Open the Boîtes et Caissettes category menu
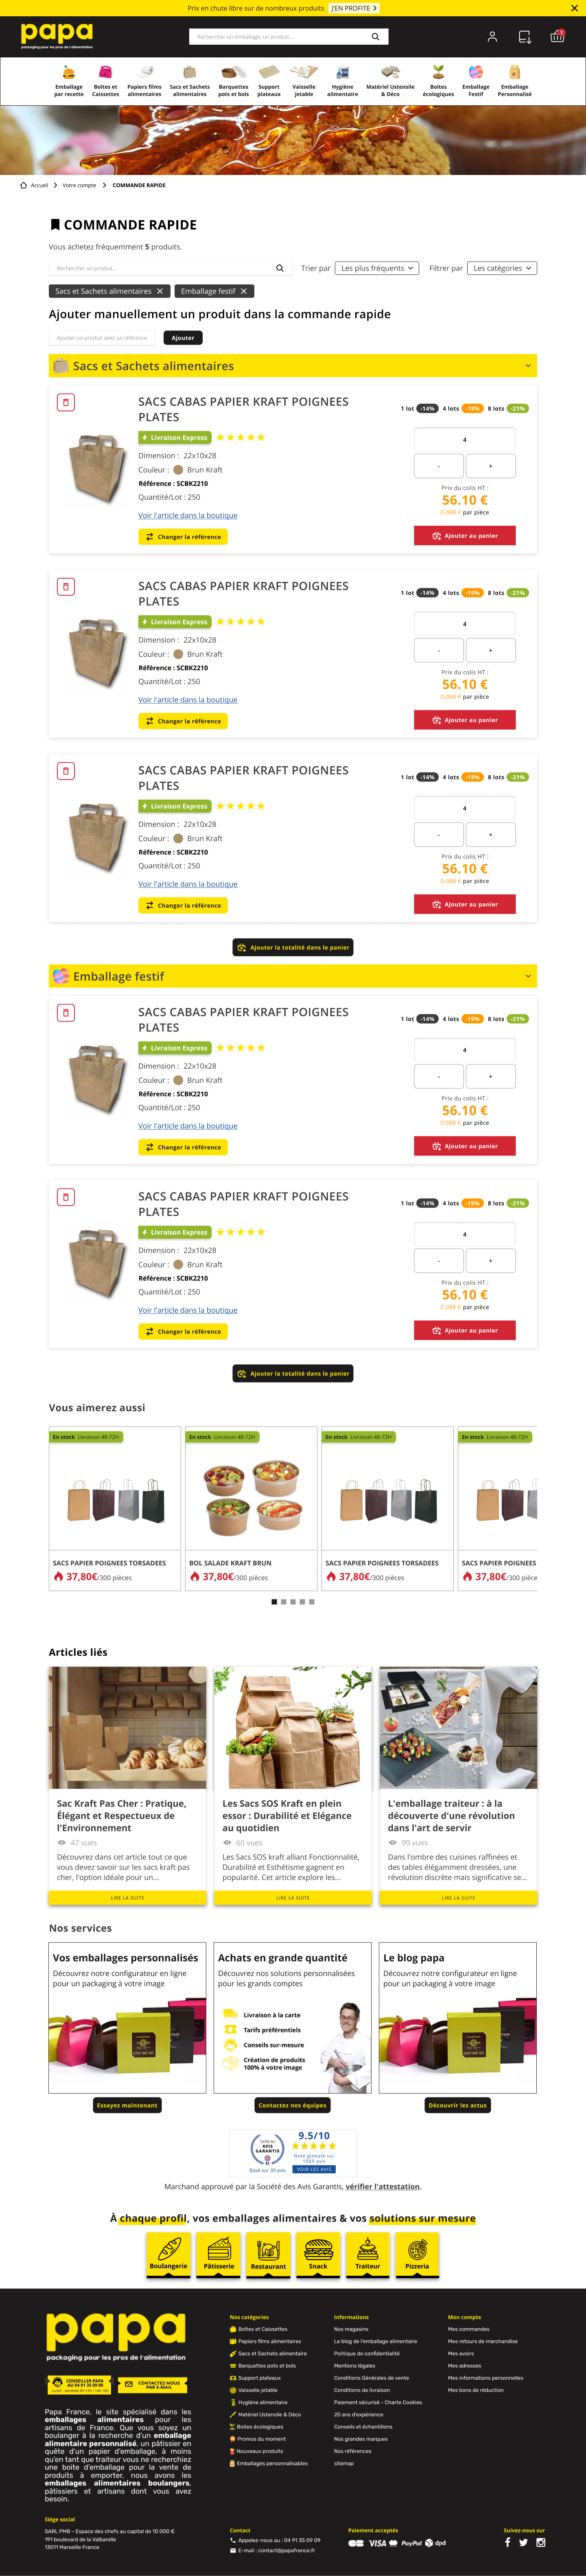The height and width of the screenshot is (2576, 586). click(105, 81)
